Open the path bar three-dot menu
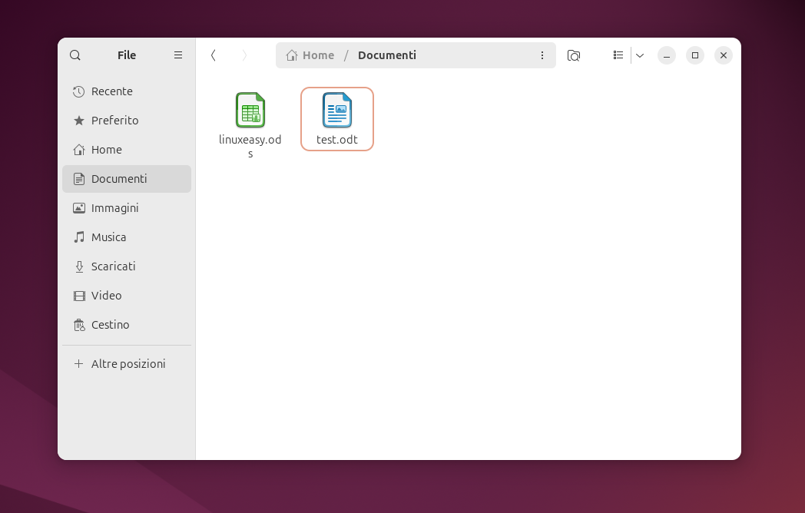This screenshot has width=805, height=513. 542,55
